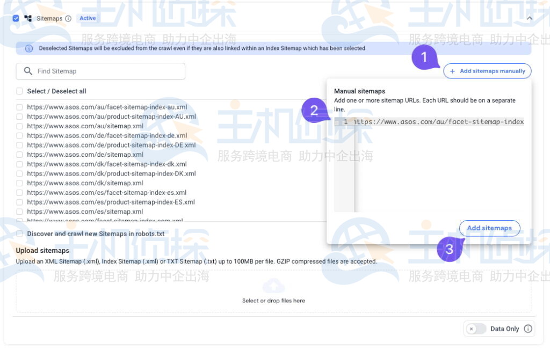Click the Active status badge
The height and width of the screenshot is (349, 550).
[x=88, y=18]
